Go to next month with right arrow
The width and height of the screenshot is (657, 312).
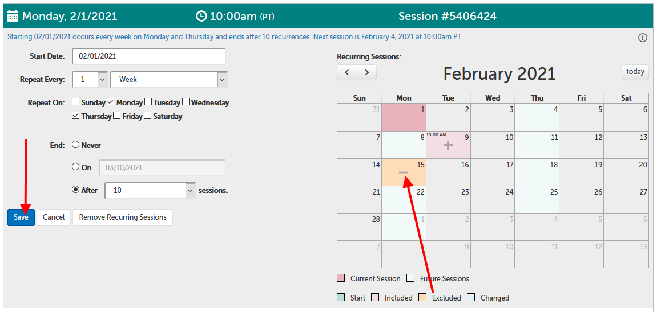pyautogui.click(x=366, y=72)
